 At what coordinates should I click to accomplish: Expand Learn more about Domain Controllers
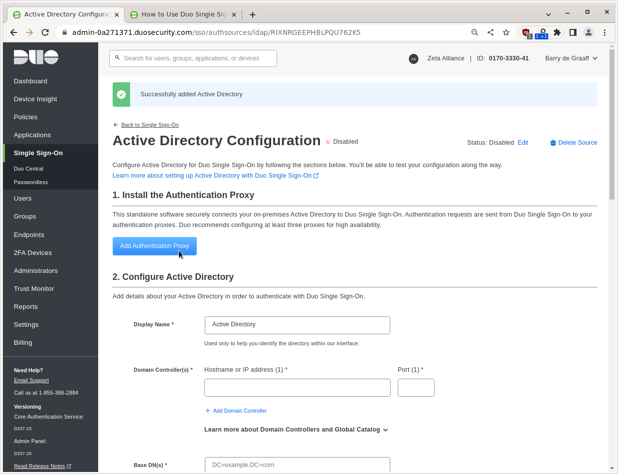296,430
